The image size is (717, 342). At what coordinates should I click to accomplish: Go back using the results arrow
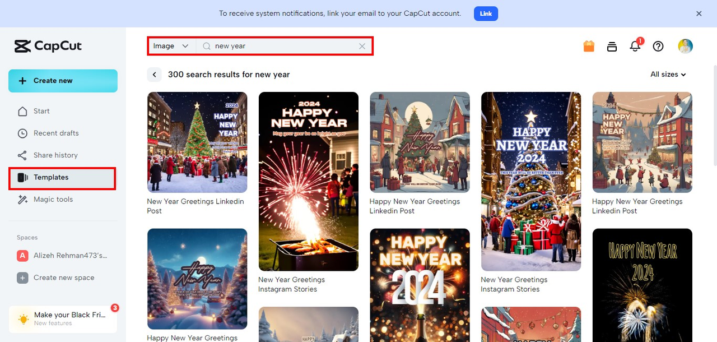(154, 75)
